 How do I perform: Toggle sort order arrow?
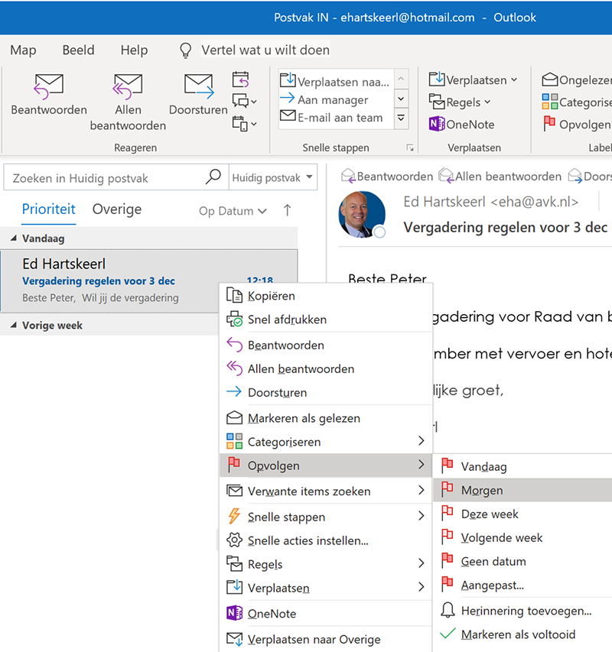tap(287, 210)
